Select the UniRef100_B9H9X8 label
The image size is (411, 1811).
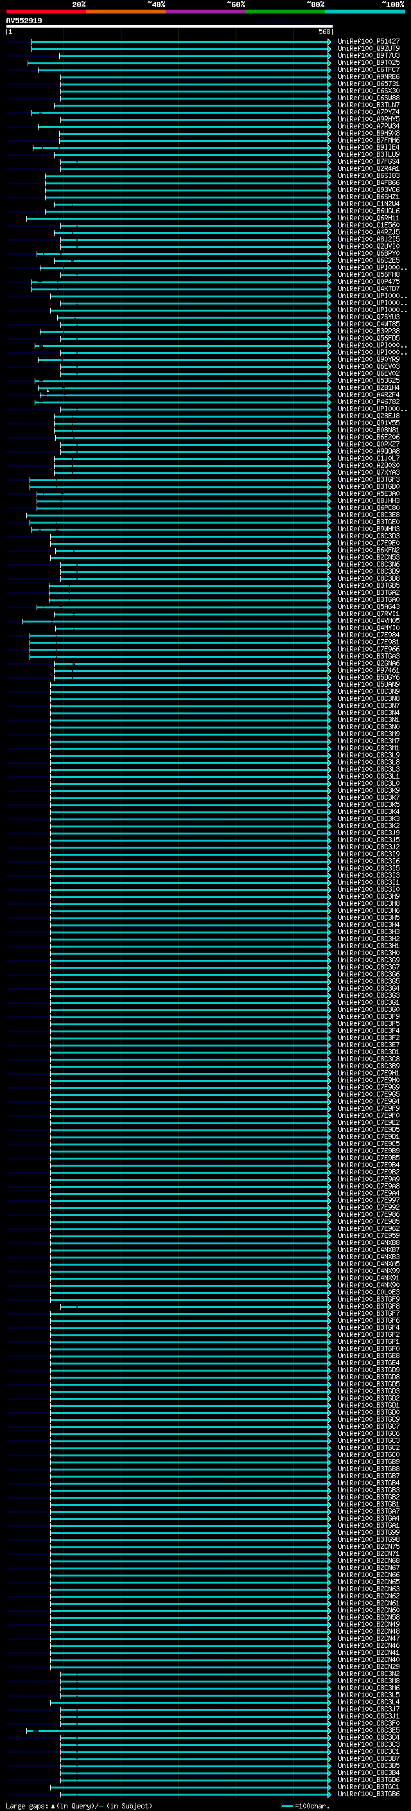(x=369, y=134)
